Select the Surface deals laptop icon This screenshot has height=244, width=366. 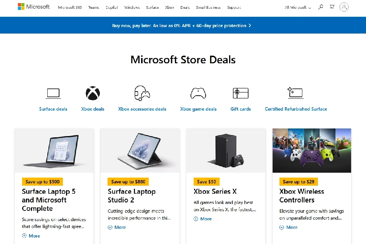coord(53,93)
